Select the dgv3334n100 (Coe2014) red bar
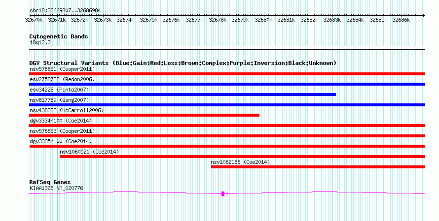The image size is (439, 221). click(x=227, y=126)
